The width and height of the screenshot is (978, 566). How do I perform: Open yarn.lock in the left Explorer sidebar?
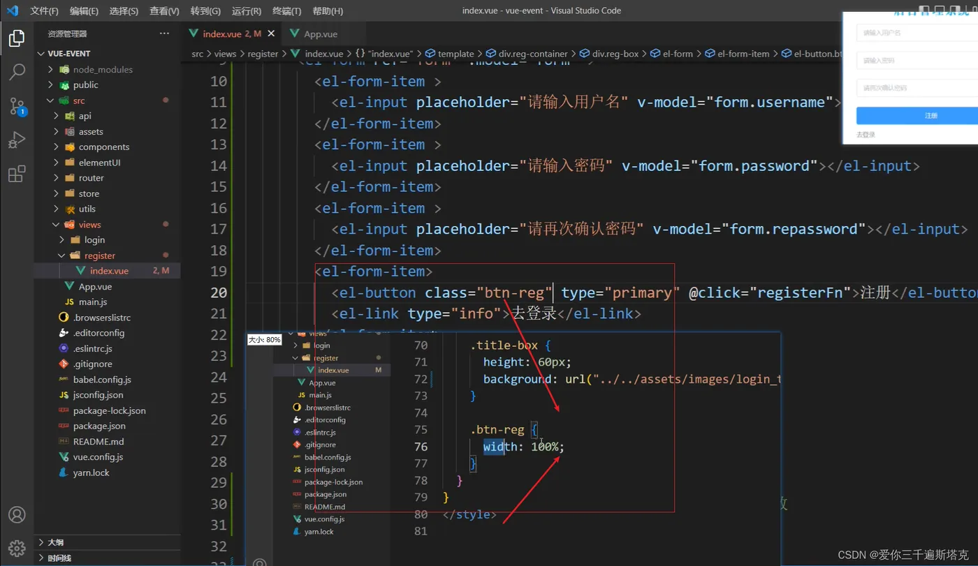tap(107, 472)
